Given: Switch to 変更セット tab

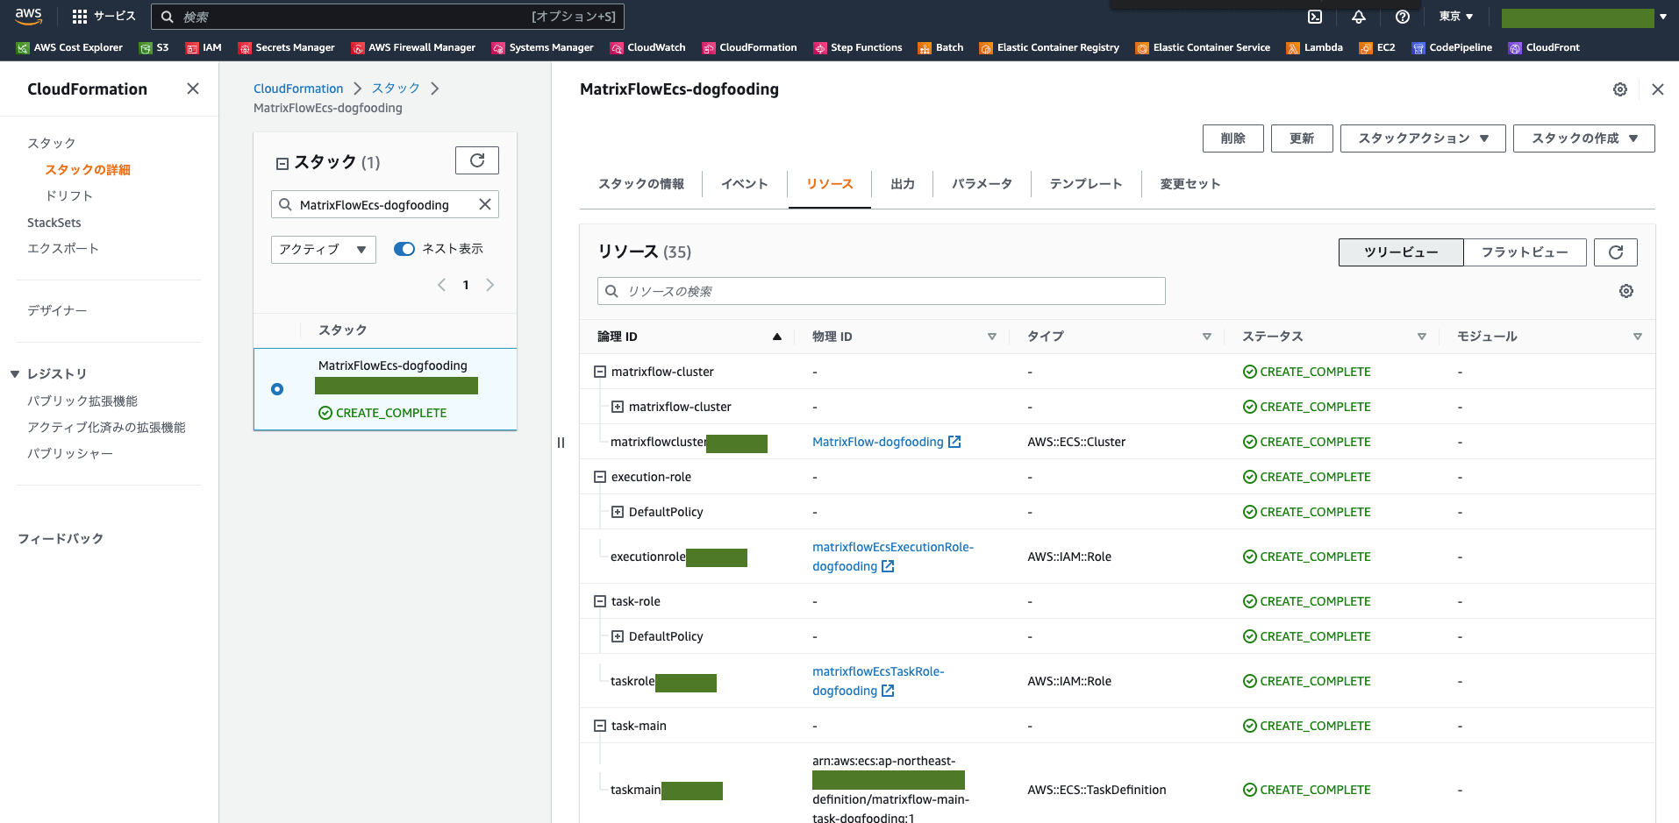Looking at the screenshot, I should [x=1190, y=184].
